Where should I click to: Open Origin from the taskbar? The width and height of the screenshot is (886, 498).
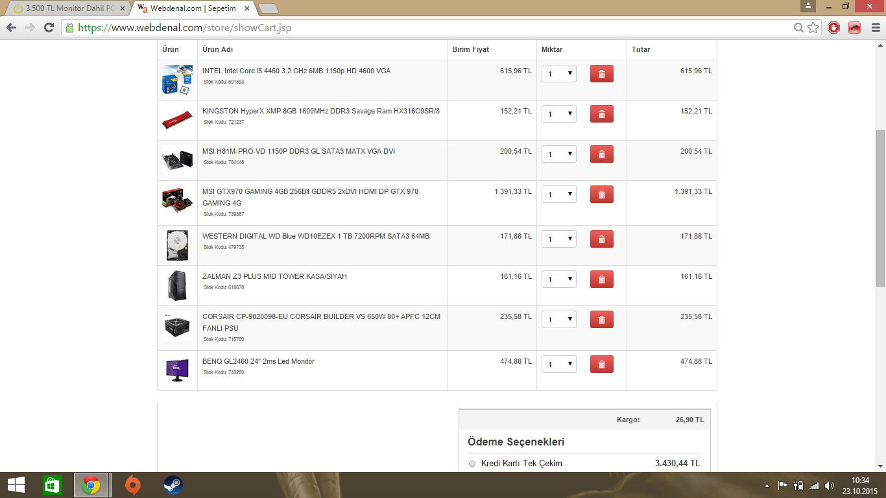click(132, 485)
